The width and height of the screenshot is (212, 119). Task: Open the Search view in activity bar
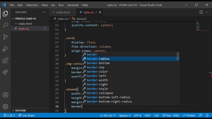point(5,25)
